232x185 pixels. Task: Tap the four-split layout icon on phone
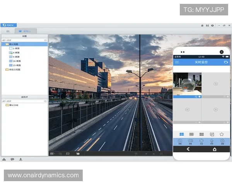tap(181, 134)
